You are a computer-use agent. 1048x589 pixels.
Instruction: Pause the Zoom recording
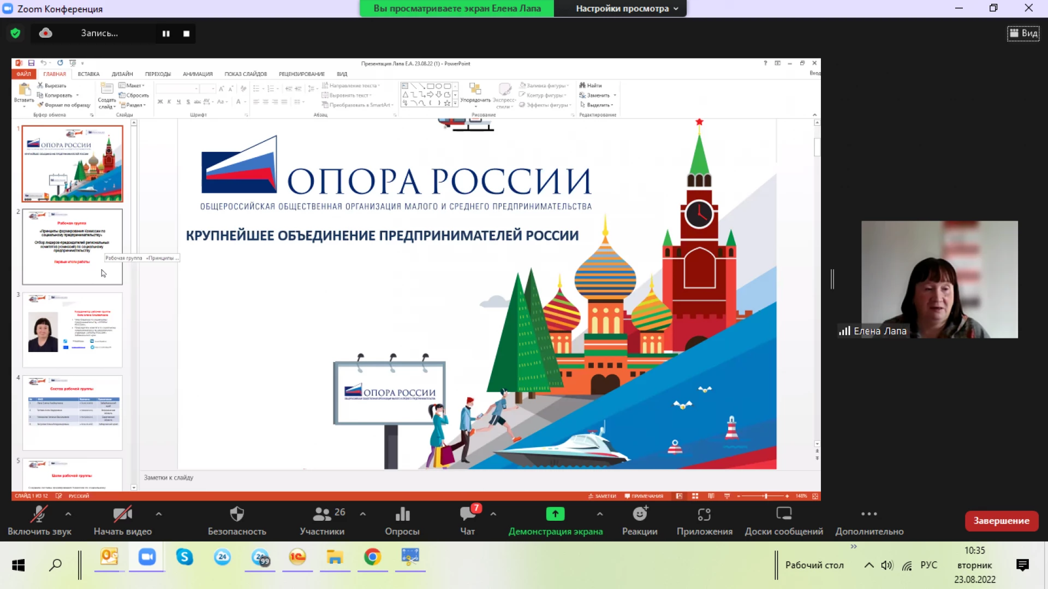166,33
